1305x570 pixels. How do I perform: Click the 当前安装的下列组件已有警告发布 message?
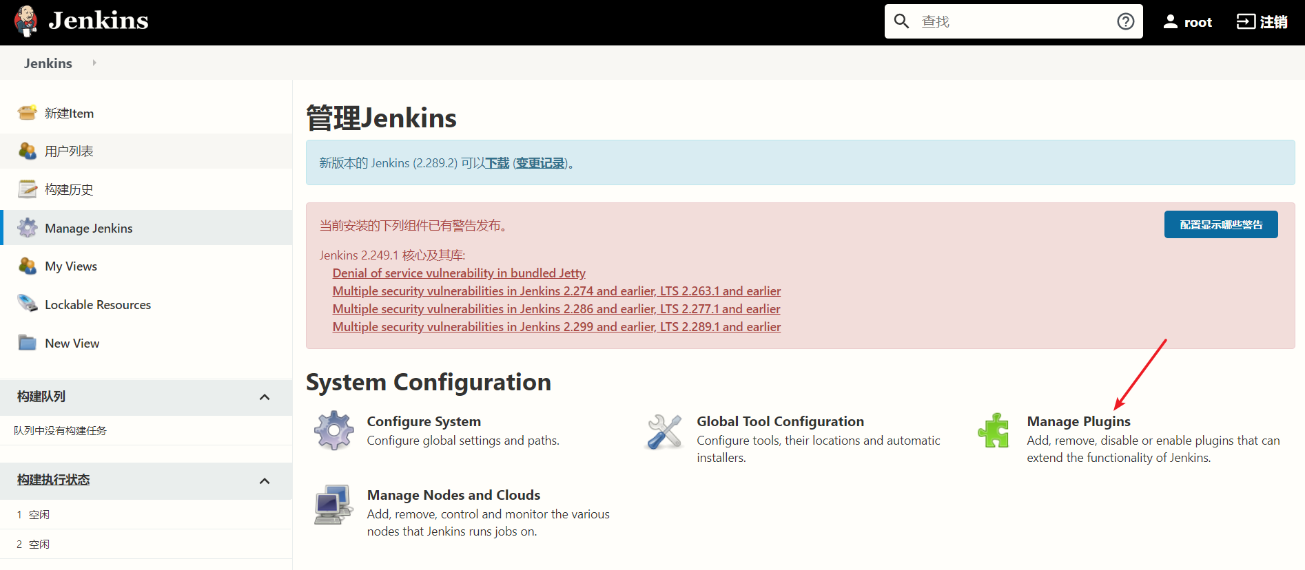(x=415, y=226)
